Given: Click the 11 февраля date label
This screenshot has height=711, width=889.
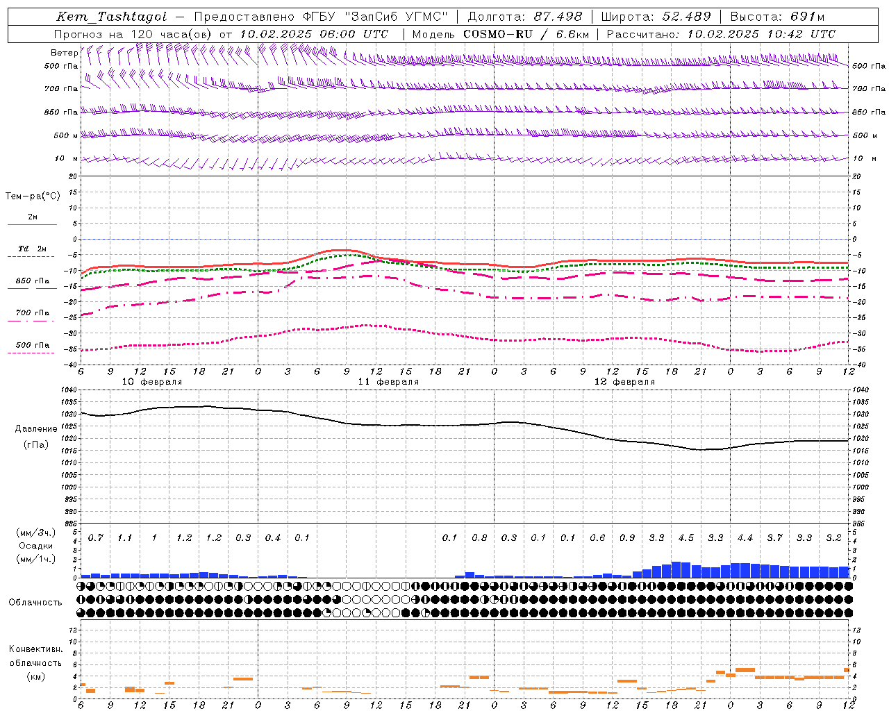Looking at the screenshot, I should click(x=388, y=382).
